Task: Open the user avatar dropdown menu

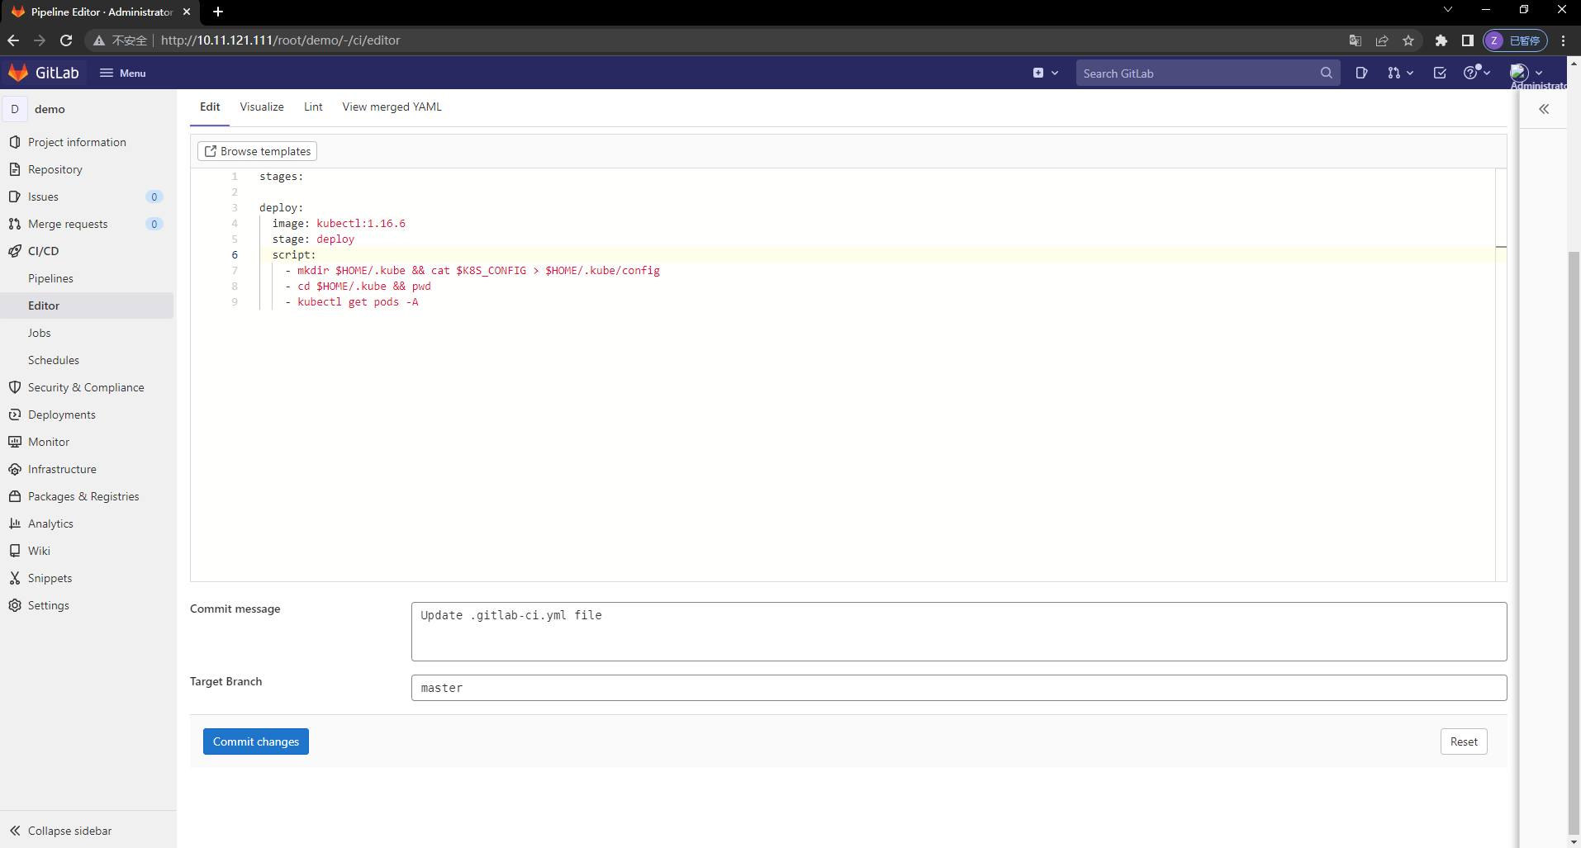Action: 1526,73
